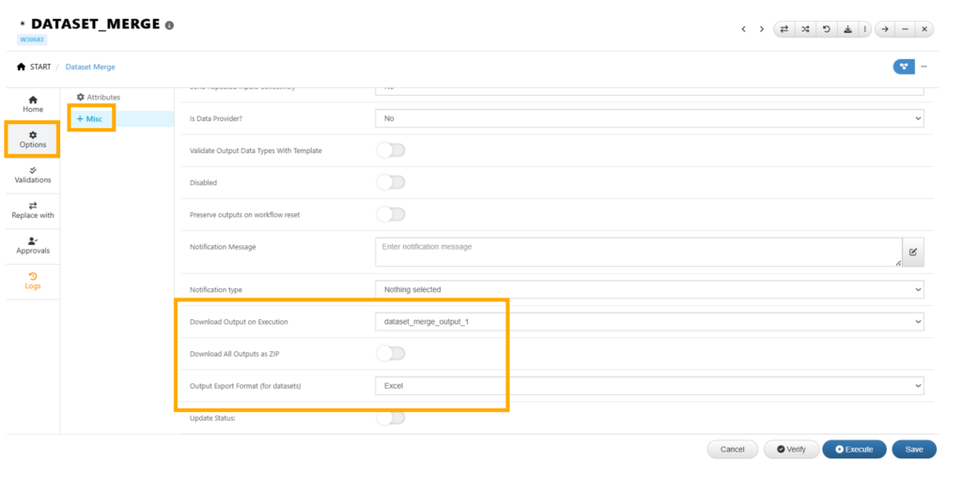Expand Output Export Format dropdown
This screenshot has height=477, width=962.
coord(648,386)
